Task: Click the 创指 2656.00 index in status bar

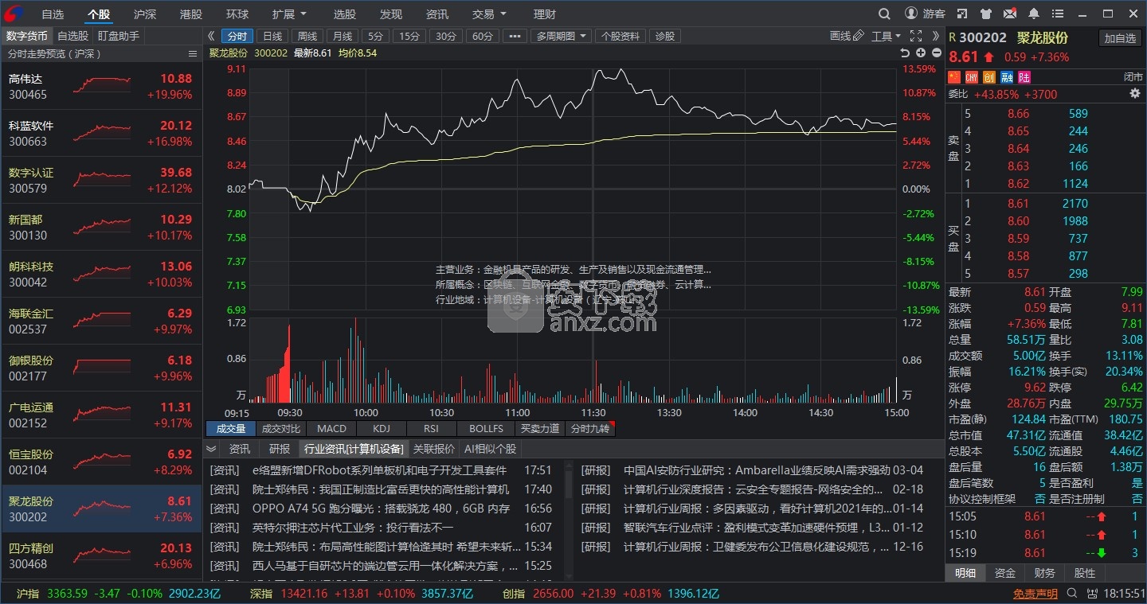Action: click(x=611, y=594)
